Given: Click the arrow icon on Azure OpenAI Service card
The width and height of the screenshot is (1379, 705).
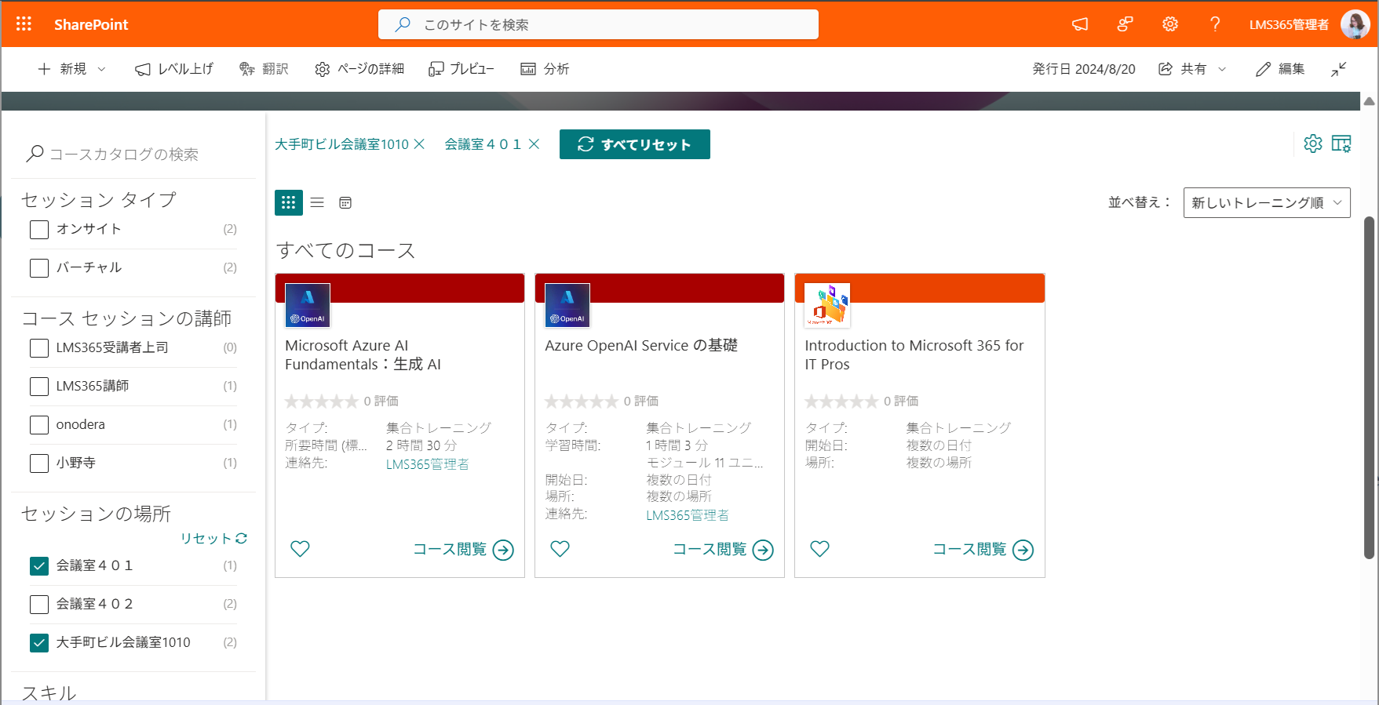Looking at the screenshot, I should coord(763,551).
